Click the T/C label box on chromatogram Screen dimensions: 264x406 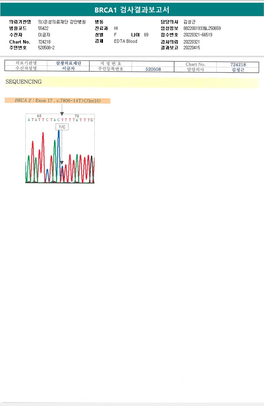point(62,127)
